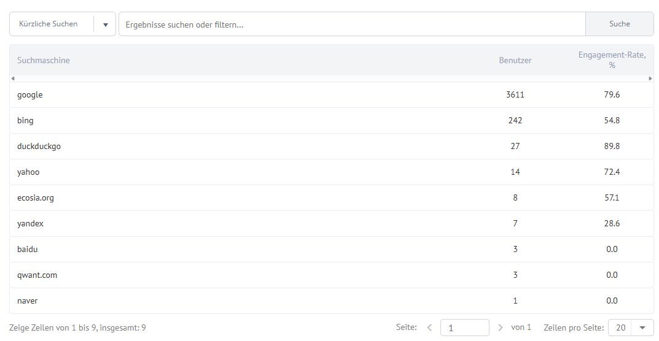Click the Kürzliche Suchen label

(49, 24)
